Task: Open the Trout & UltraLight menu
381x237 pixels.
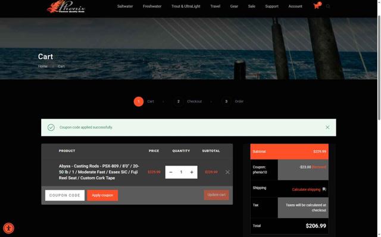Action: [x=186, y=7]
